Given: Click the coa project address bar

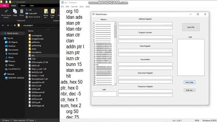Looking at the screenshot, I should [x=38, y=25].
